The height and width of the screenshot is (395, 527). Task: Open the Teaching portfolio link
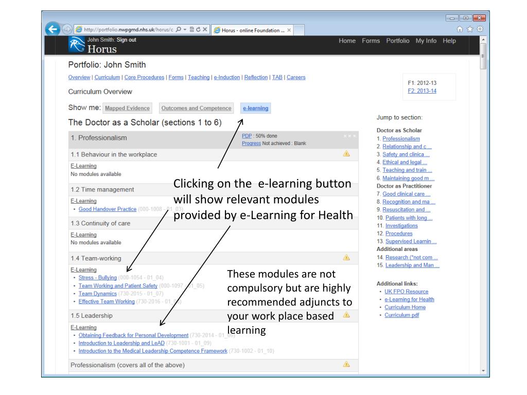tap(199, 77)
